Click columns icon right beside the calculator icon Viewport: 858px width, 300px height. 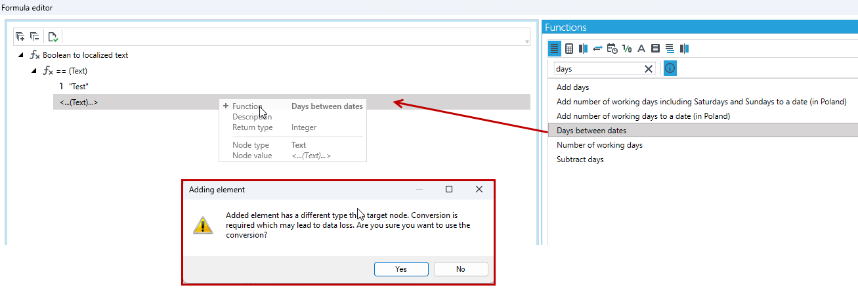tap(583, 49)
